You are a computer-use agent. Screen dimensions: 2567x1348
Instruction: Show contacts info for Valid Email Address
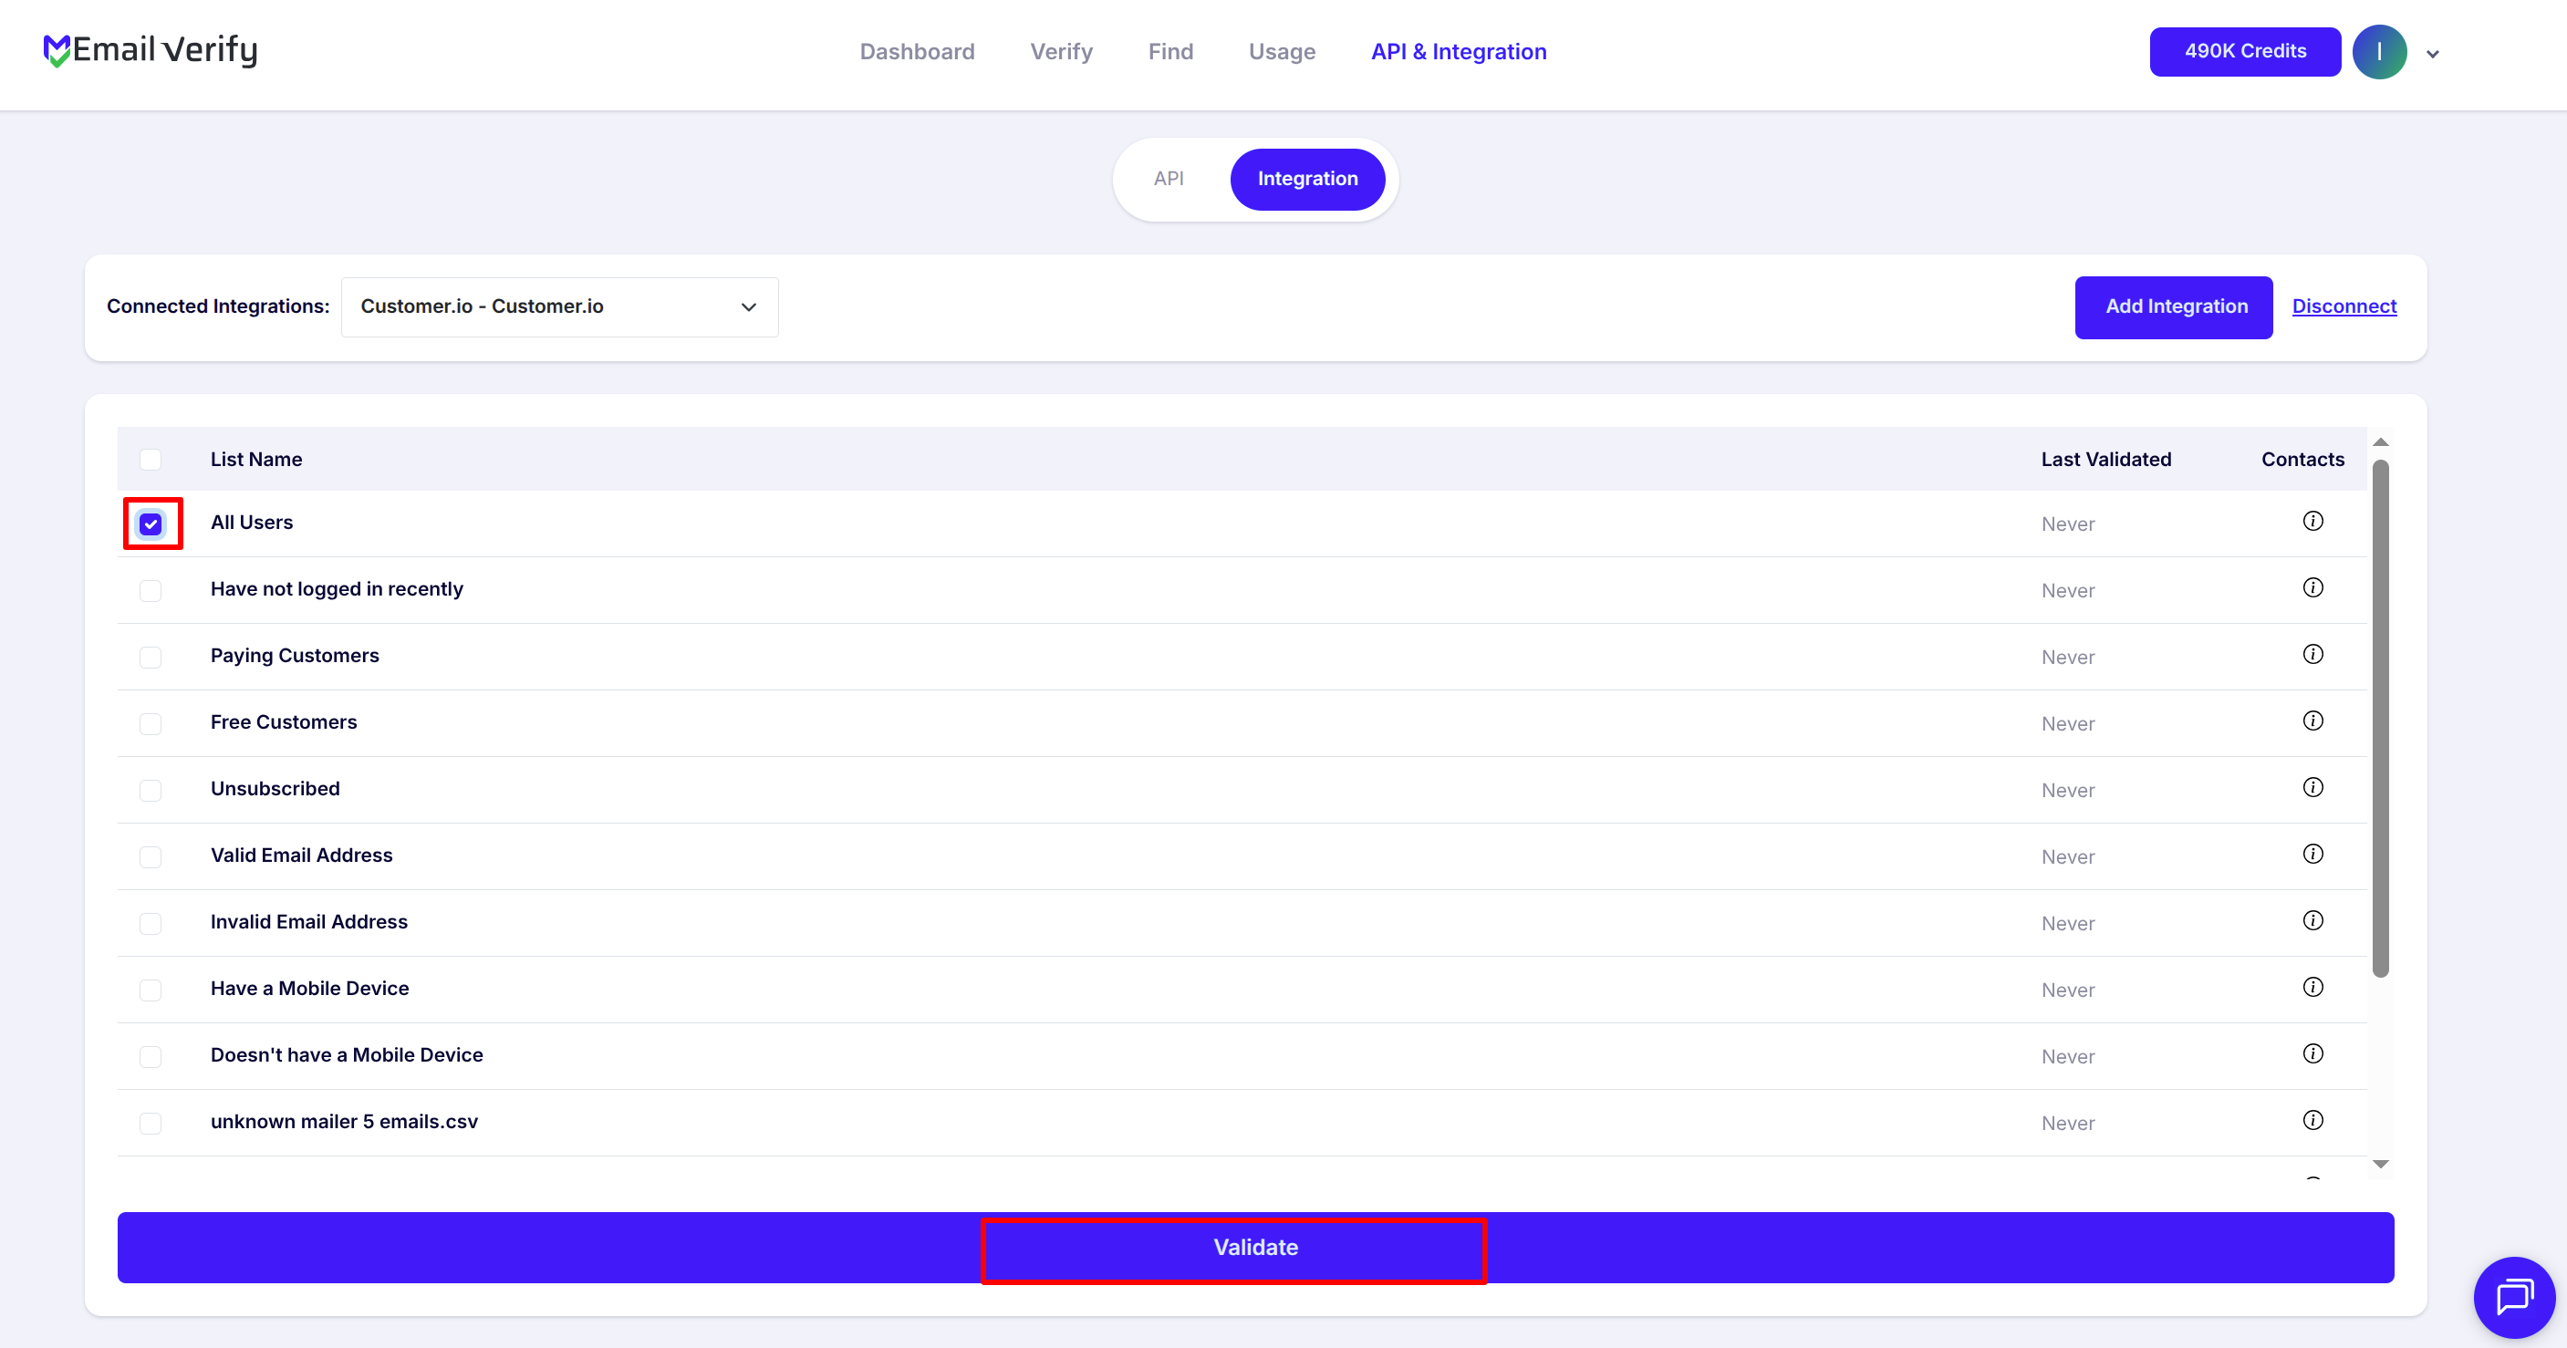(x=2312, y=854)
